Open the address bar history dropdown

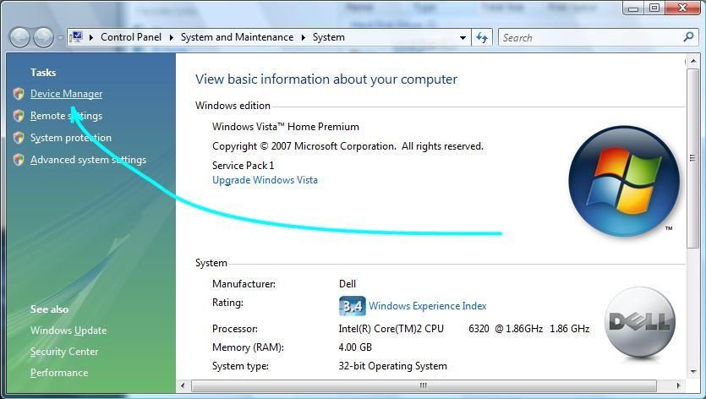pyautogui.click(x=462, y=38)
